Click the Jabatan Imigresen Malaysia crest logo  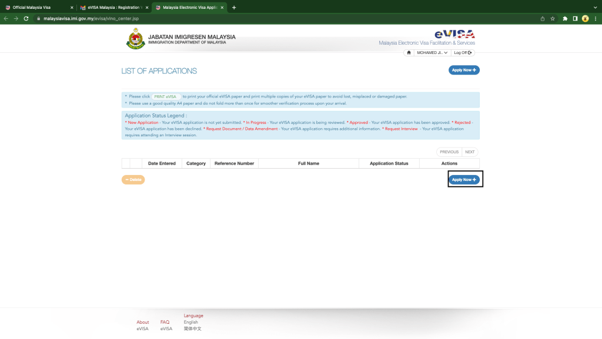coord(136,39)
